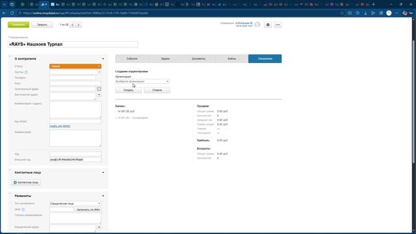Click the Закрыть button
This screenshot has height=234, width=416.
[x=42, y=25]
